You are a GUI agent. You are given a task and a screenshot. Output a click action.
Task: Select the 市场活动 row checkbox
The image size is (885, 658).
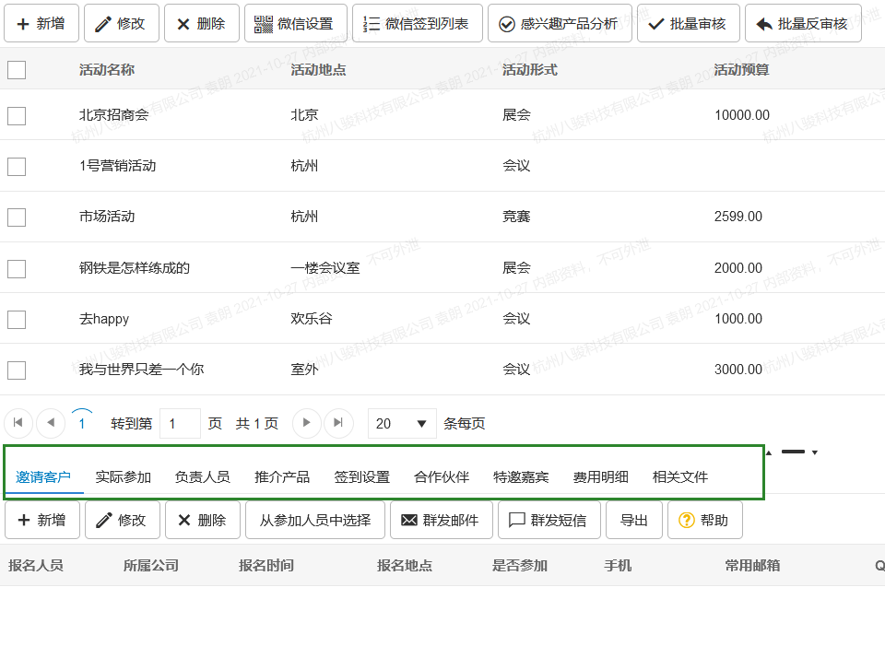17,217
